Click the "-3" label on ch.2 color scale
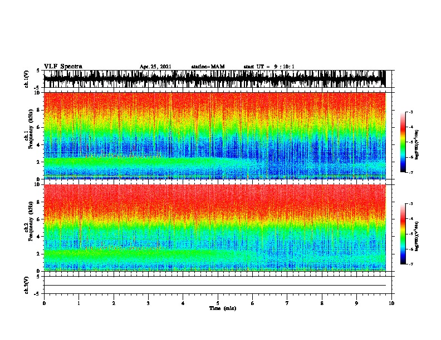441x340 pixels. 410,204
